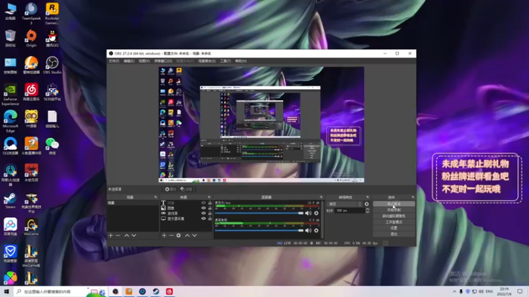Select the 网易云音乐 desktop icon

[31, 92]
